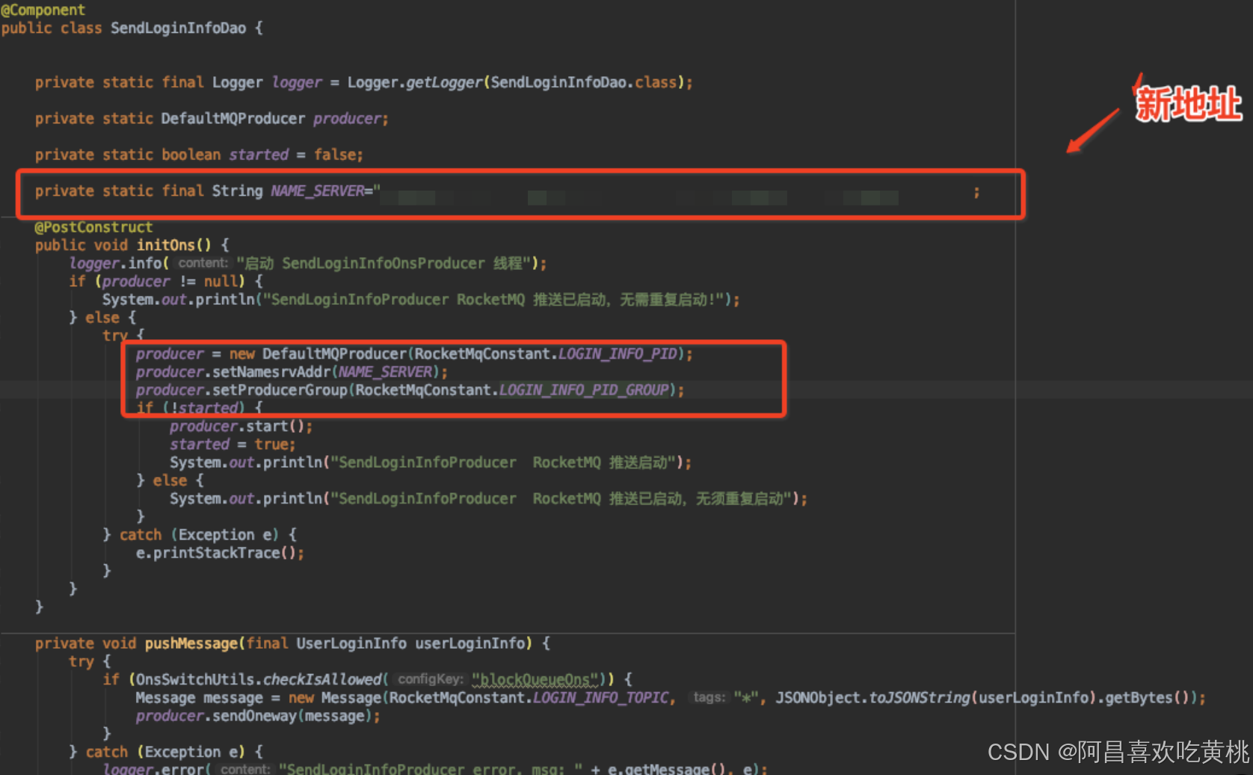Click the new Message(...) assignment line
This screenshot has width=1253, height=775.
[671, 697]
